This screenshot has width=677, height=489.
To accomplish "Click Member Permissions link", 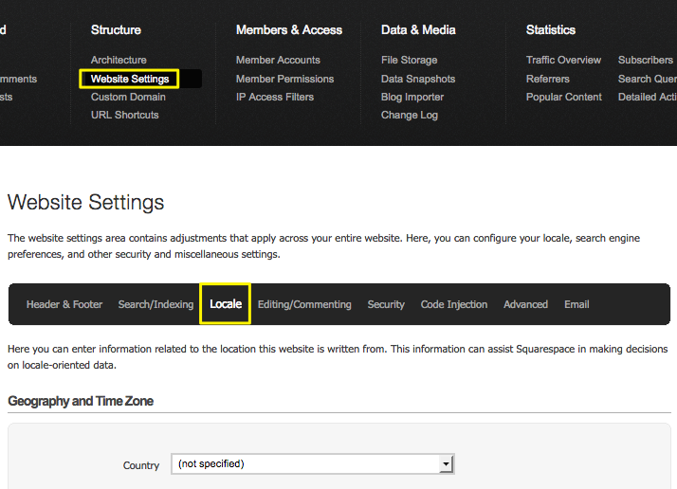I will tap(284, 79).
